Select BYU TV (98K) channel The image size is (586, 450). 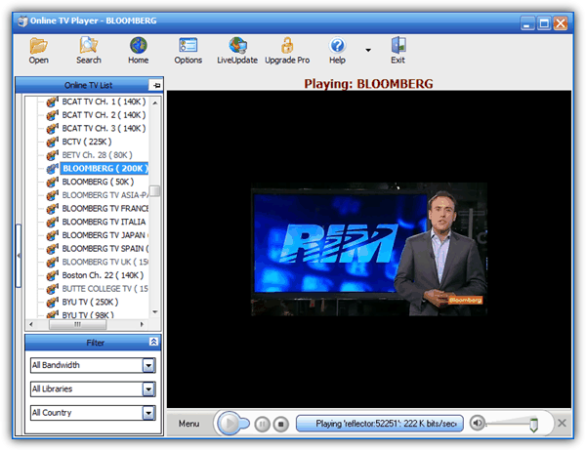88,315
